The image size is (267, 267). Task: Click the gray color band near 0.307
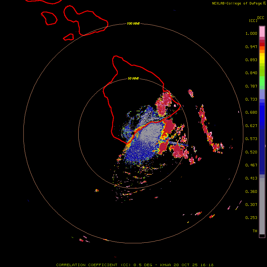click(x=262, y=206)
